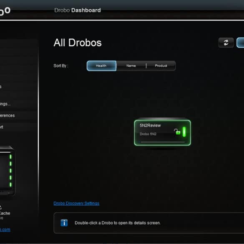Screen dimensions: 244x244
Task: Open Drobo Discovery Settings link
Action: [x=76, y=203]
